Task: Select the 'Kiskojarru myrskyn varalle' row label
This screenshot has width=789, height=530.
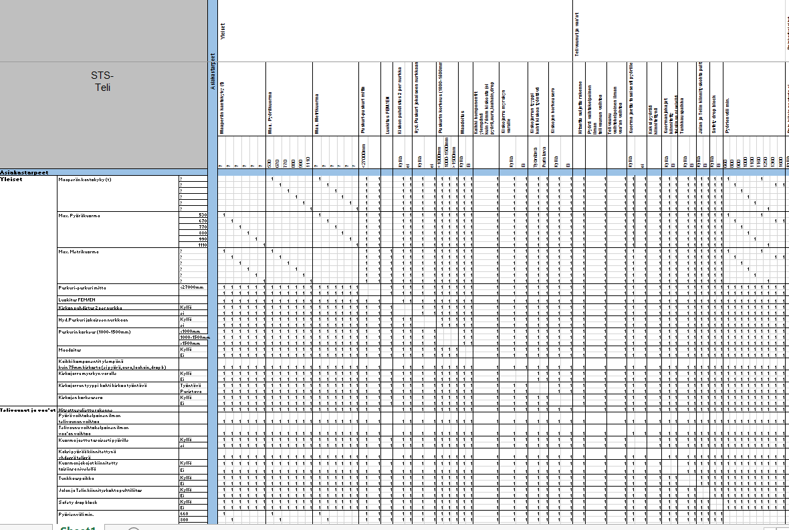Action: (88, 374)
